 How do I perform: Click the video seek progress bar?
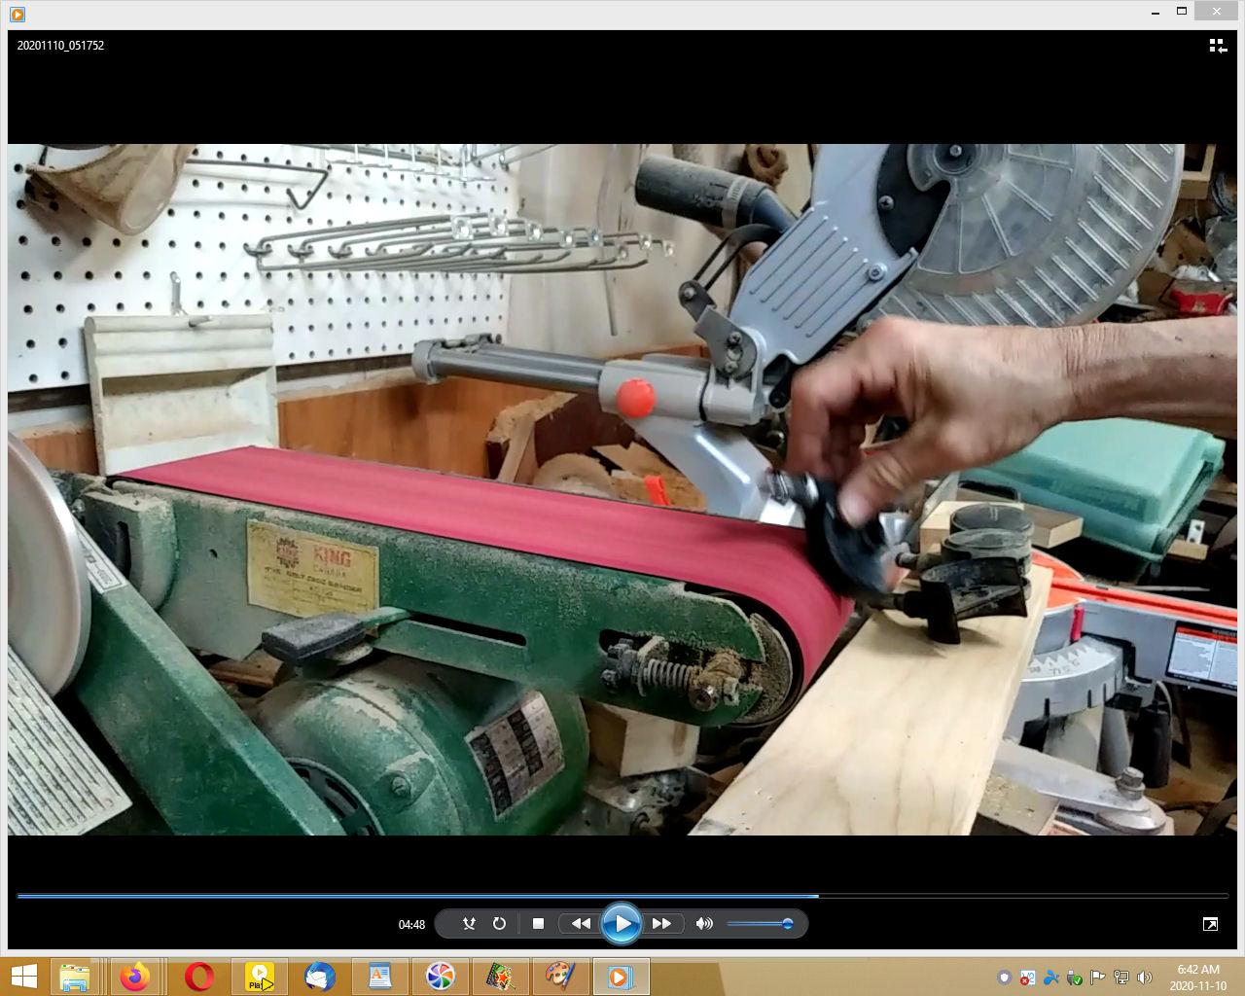click(x=622, y=896)
